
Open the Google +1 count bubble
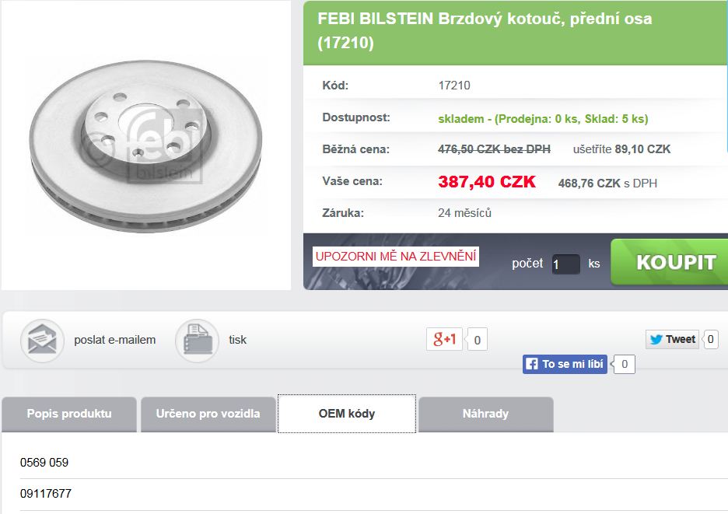tap(478, 340)
